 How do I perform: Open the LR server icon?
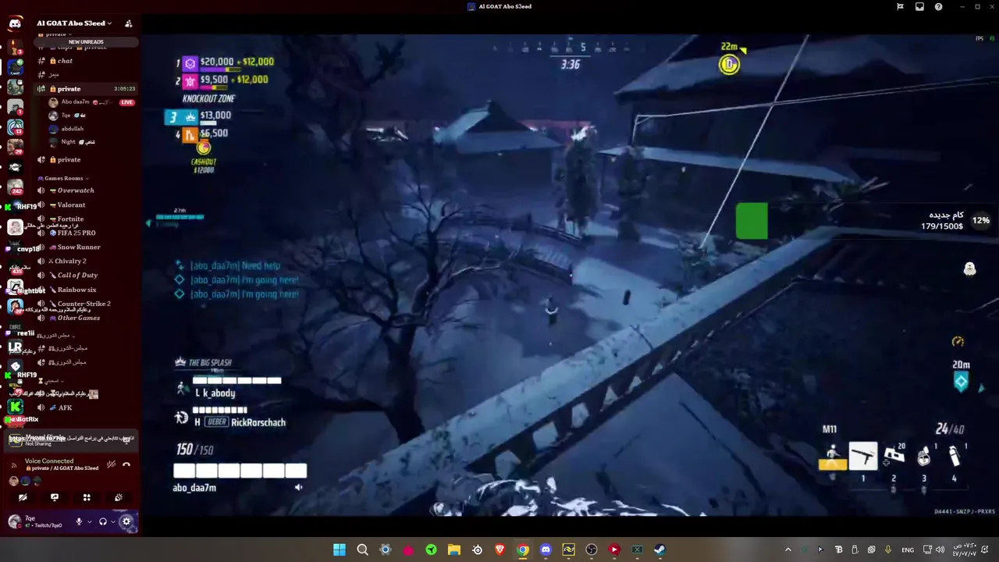point(15,347)
